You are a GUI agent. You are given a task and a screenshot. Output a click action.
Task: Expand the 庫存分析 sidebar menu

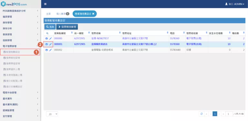coord(20,28)
